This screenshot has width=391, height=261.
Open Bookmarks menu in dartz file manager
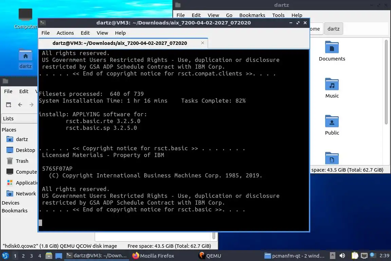252,15
